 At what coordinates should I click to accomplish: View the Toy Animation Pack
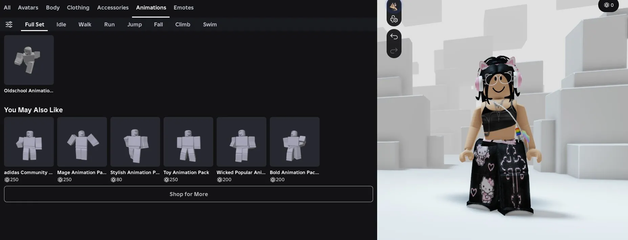[x=188, y=142]
